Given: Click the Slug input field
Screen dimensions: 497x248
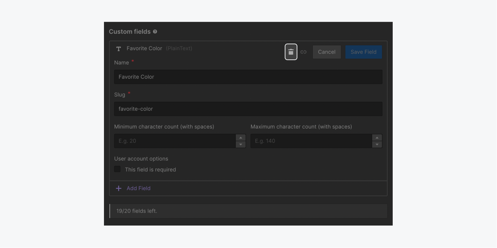Looking at the screenshot, I should click(x=248, y=109).
